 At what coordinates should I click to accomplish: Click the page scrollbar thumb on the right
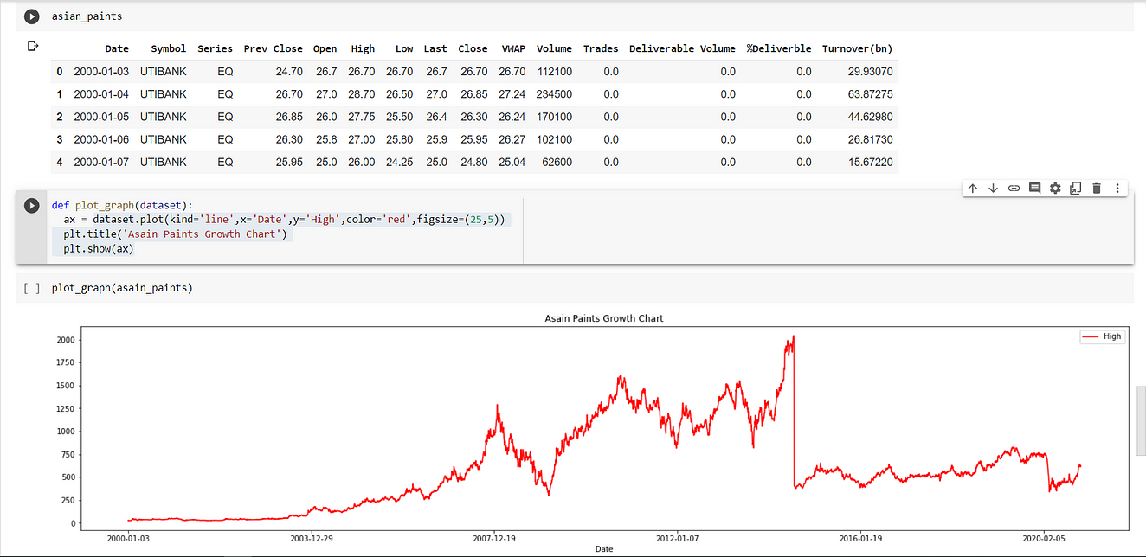coord(1141,421)
